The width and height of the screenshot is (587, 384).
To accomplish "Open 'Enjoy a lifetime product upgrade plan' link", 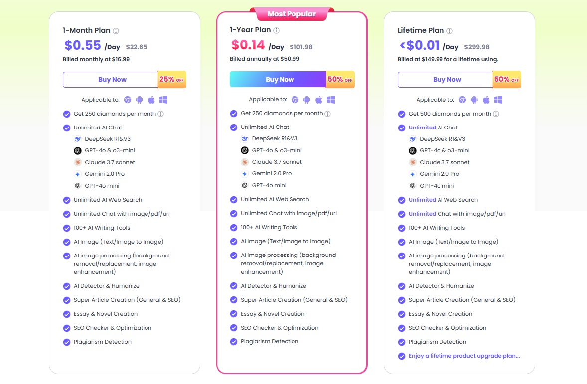I will click(x=464, y=356).
